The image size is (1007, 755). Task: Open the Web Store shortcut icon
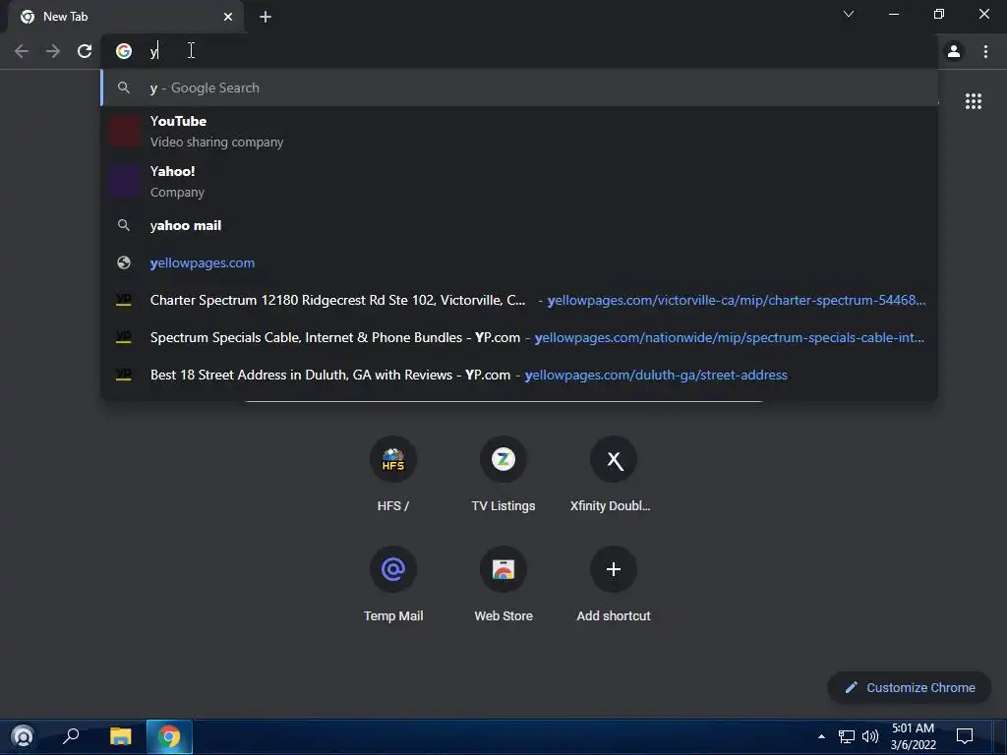(503, 569)
